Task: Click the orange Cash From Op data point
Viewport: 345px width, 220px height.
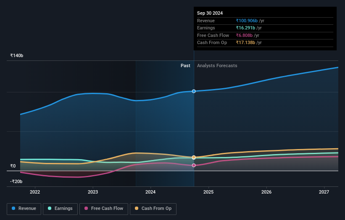Action: [x=194, y=157]
